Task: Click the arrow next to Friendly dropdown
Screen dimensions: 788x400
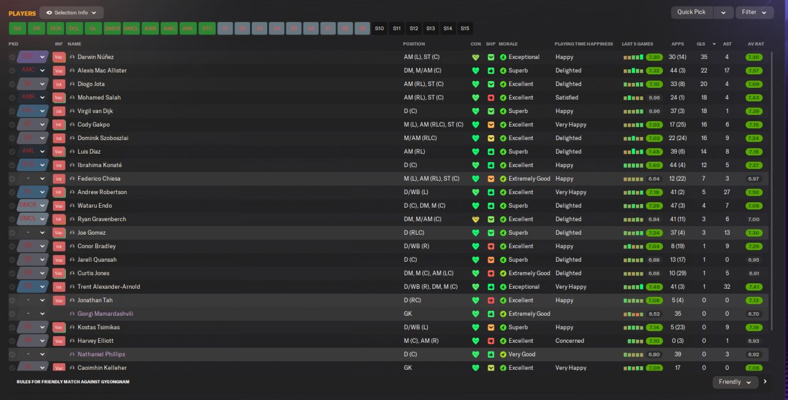Action: pos(765,382)
